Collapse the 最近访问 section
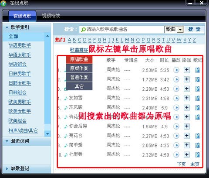209x178 pixels. click(x=7, y=141)
